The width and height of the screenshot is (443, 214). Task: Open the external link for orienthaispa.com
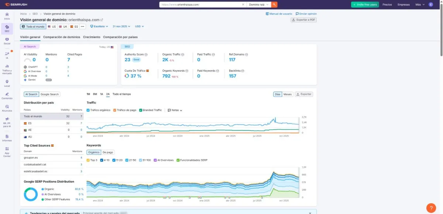click(102, 20)
